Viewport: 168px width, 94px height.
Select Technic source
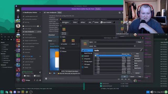(x=87, y=67)
